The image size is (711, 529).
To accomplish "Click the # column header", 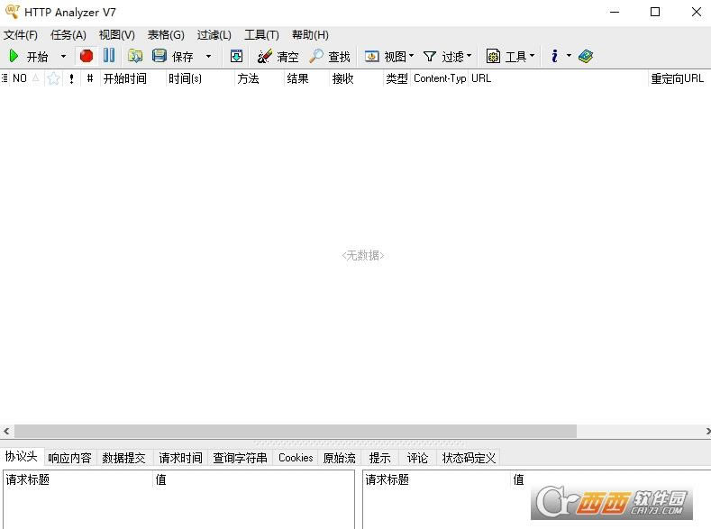I will [90, 78].
